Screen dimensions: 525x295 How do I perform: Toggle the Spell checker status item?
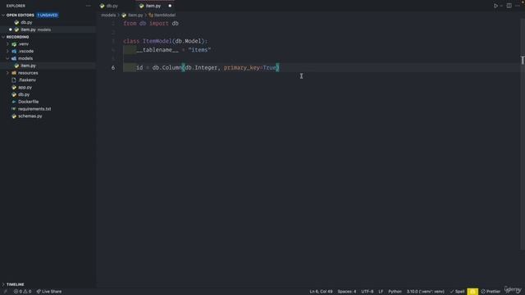click(x=457, y=292)
